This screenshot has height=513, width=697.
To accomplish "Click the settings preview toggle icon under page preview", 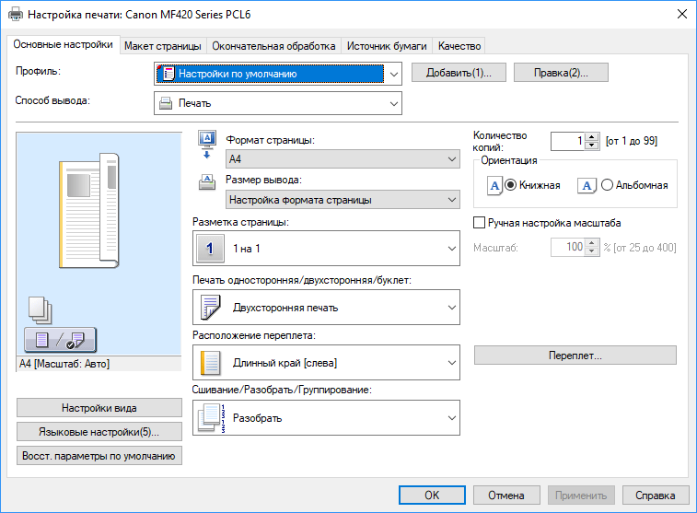I will pos(59,340).
